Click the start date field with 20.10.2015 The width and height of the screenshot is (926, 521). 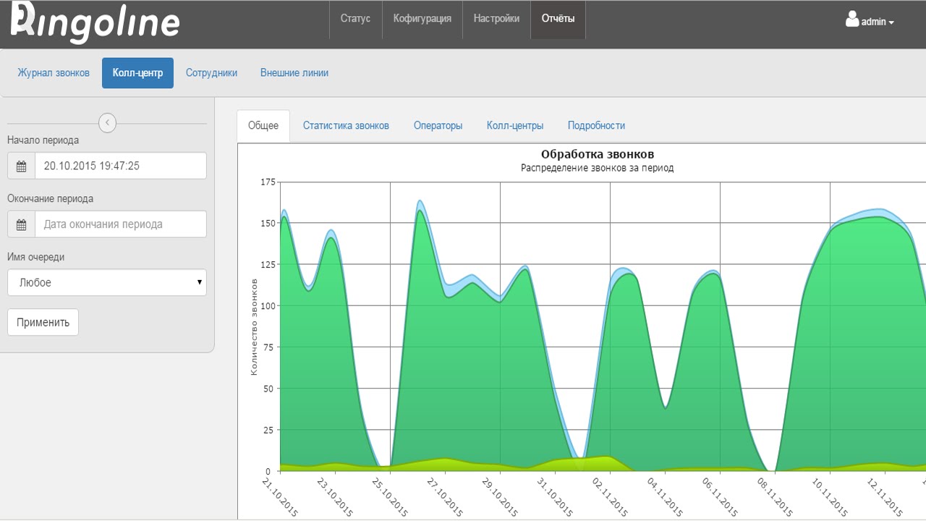click(x=121, y=166)
